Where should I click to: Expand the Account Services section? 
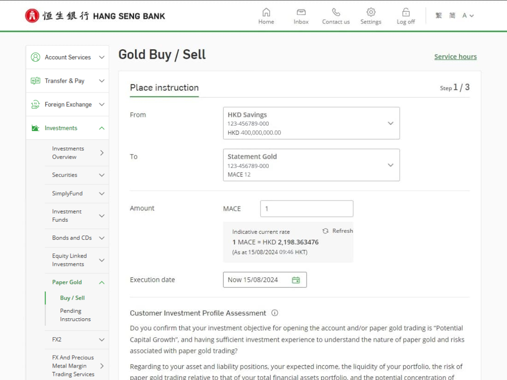coord(67,57)
